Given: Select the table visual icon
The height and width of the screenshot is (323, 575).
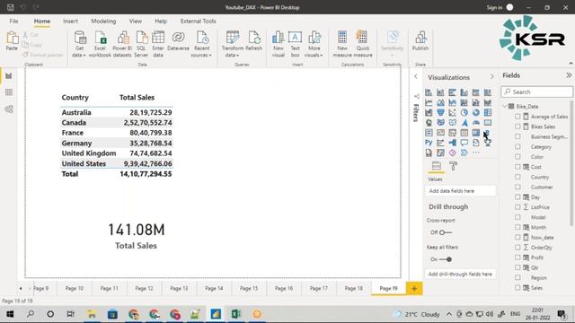Looking at the screenshot, I should point(464,133).
